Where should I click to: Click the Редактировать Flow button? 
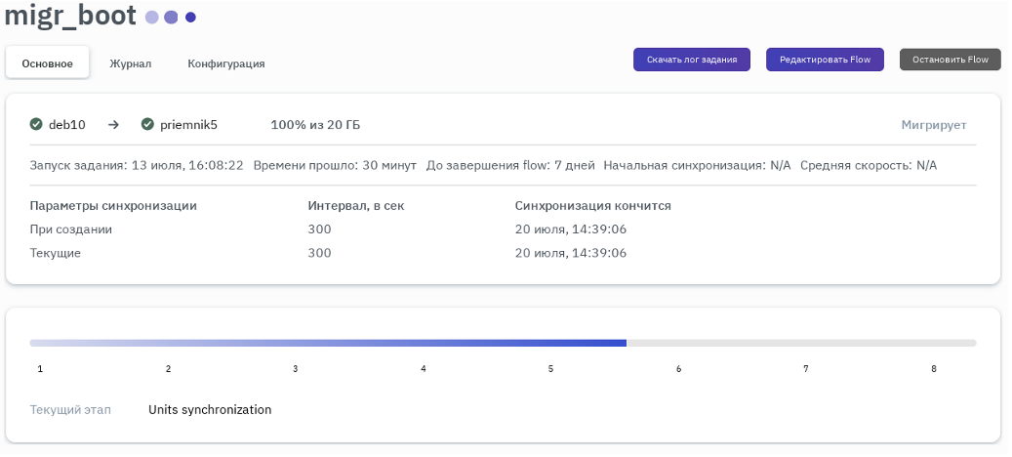pyautogui.click(x=825, y=60)
